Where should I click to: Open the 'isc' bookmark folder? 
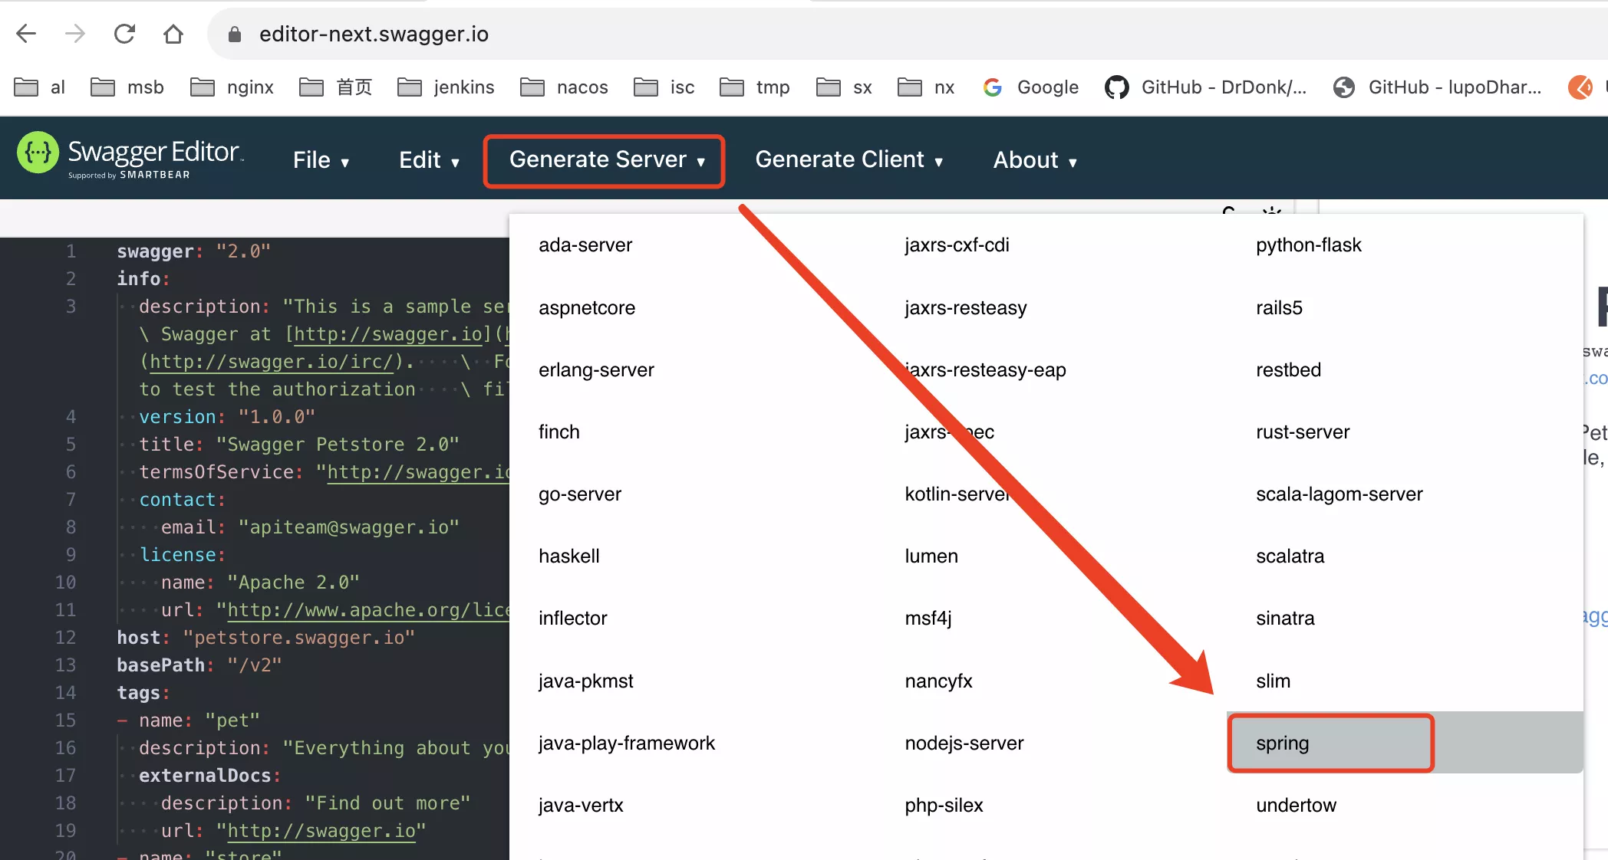click(664, 87)
